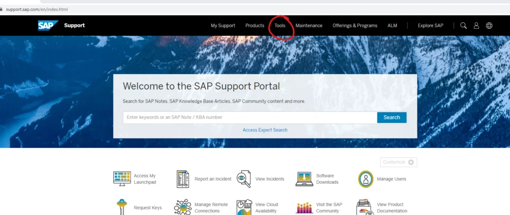
Task: Open the Request Keys link text
Action: pos(147,208)
